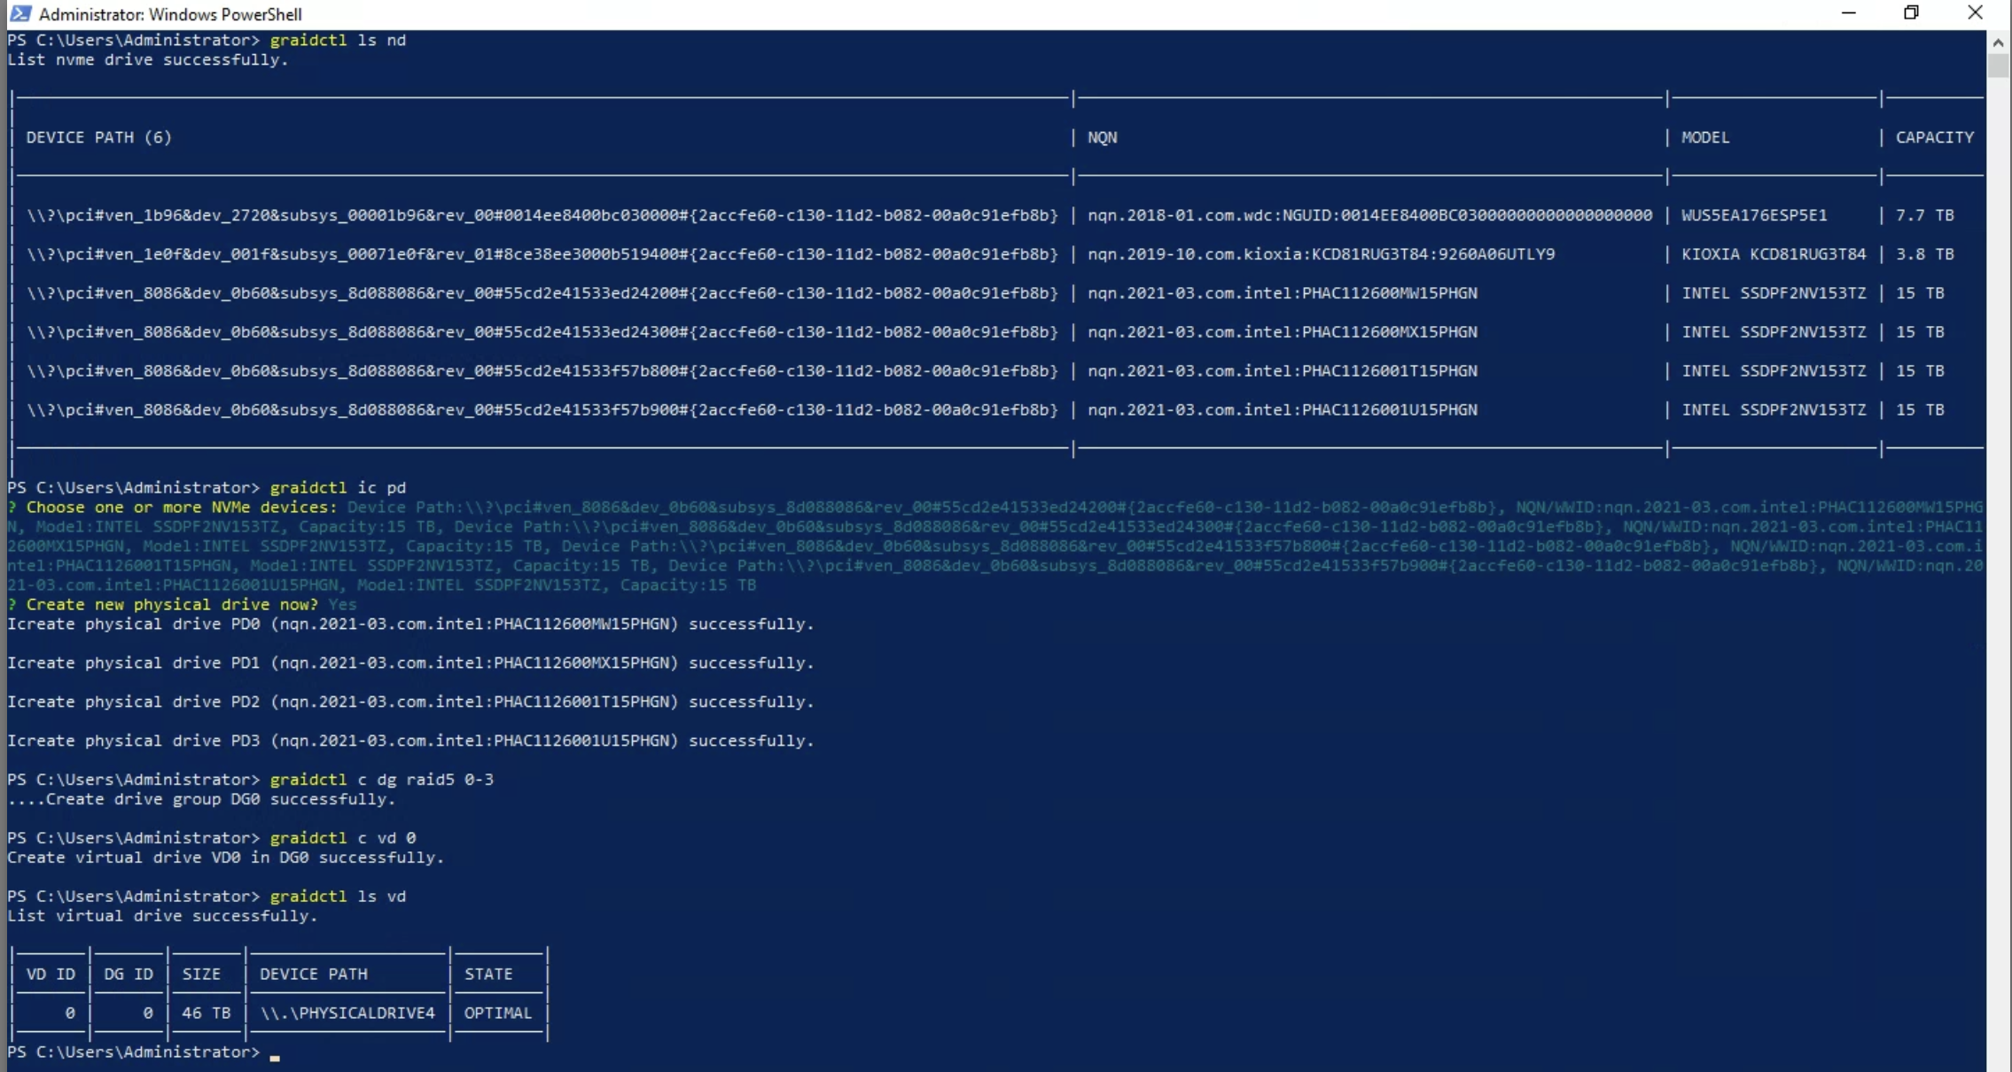This screenshot has height=1072, width=2012.
Task: Click the SIZE column header
Action: (x=201, y=974)
